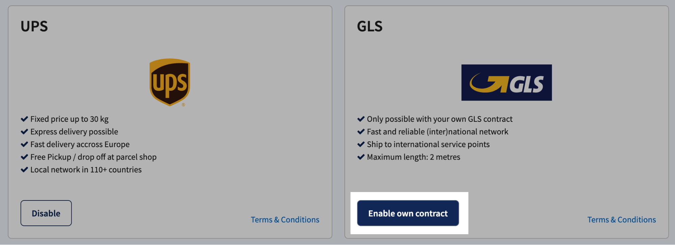The image size is (675, 245).
Task: Click the UPS card heading
Action: click(34, 25)
